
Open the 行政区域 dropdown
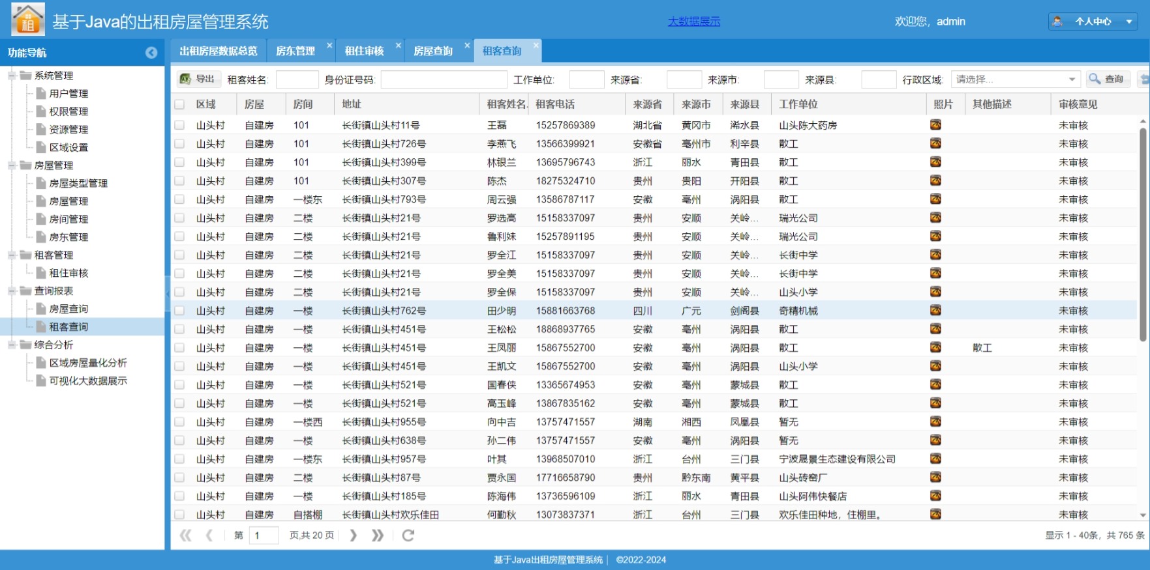pyautogui.click(x=1072, y=79)
